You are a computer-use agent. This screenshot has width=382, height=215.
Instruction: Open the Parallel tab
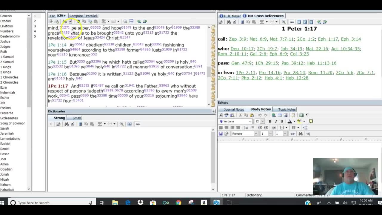click(x=91, y=16)
